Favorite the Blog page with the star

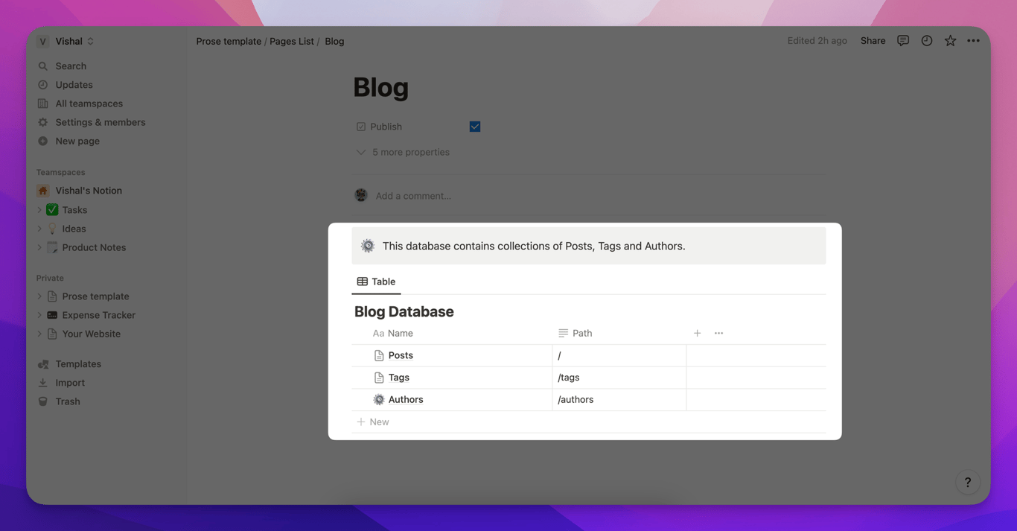(950, 40)
